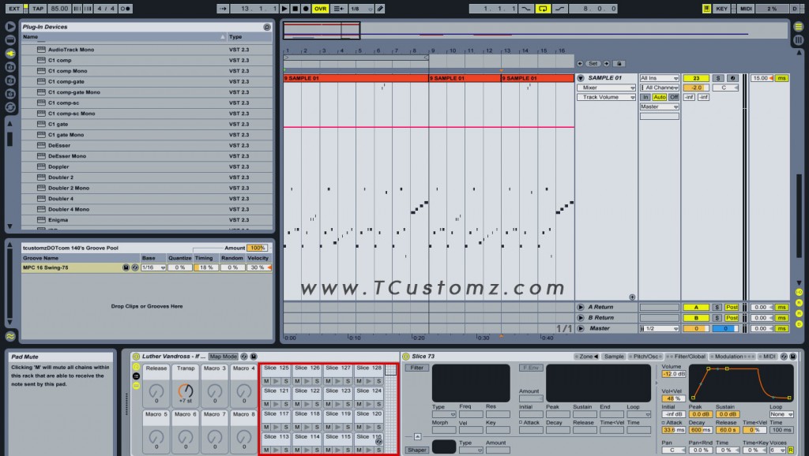809x456 pixels.
Task: Start playback with the transport Play button
Action: point(284,9)
